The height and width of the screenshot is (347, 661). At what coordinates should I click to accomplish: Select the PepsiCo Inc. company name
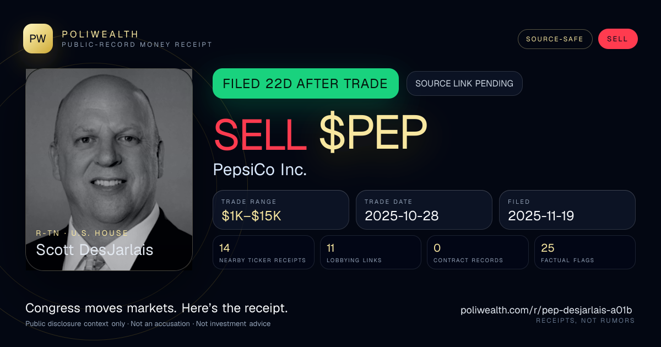coord(260,170)
